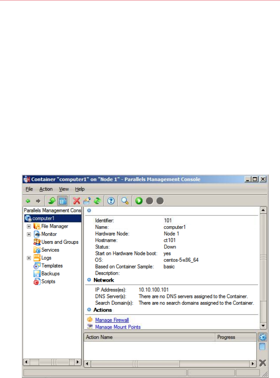Click the second grey Restart circle button
Viewport: 280px width, 378px height.
coord(160,201)
